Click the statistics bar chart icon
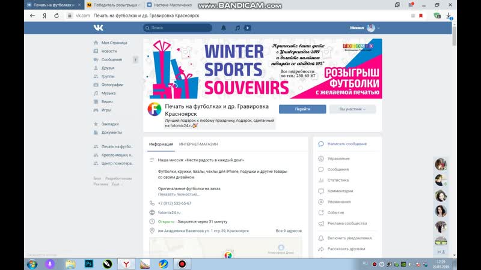Screen dimensions: 481x270 321,181
